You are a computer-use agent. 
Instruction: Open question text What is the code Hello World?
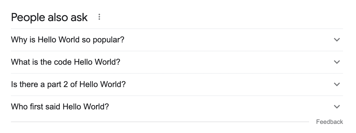click(66, 62)
